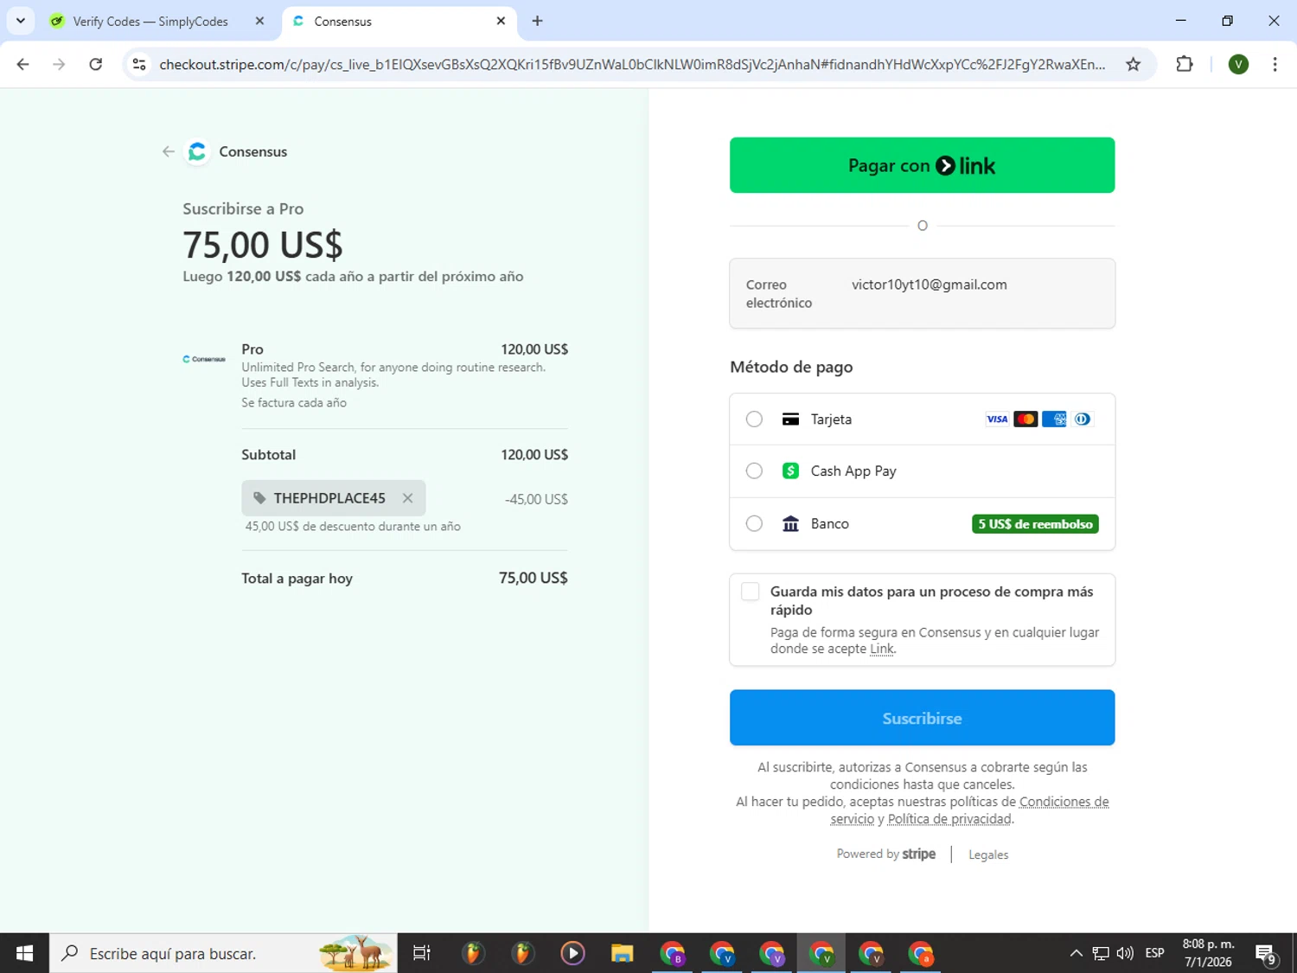Click browser forward arrow button
This screenshot has height=973, width=1297.
[x=59, y=64]
